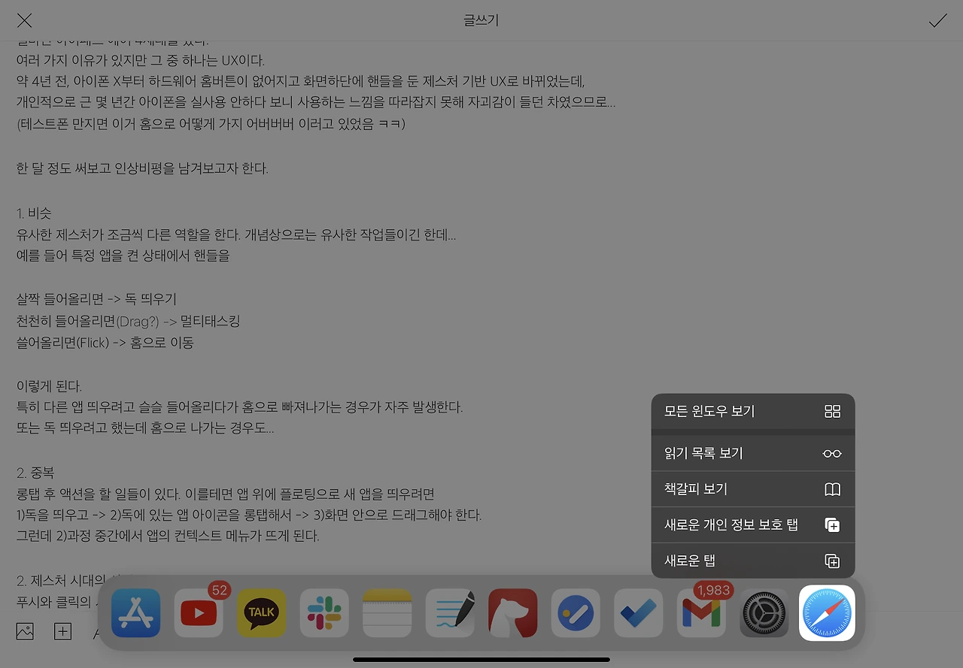This screenshot has width=963, height=668.
Task: Click the line "한 달 정도 써보고 인상비평을 남겨보고자 한다."
Action: click(x=142, y=168)
